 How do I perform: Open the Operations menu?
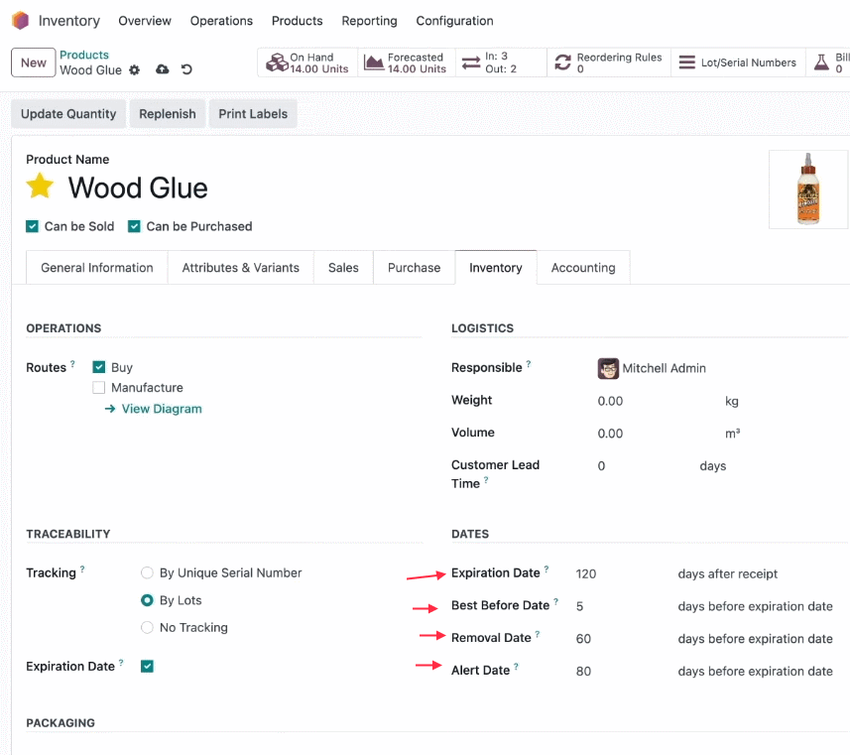(x=221, y=21)
